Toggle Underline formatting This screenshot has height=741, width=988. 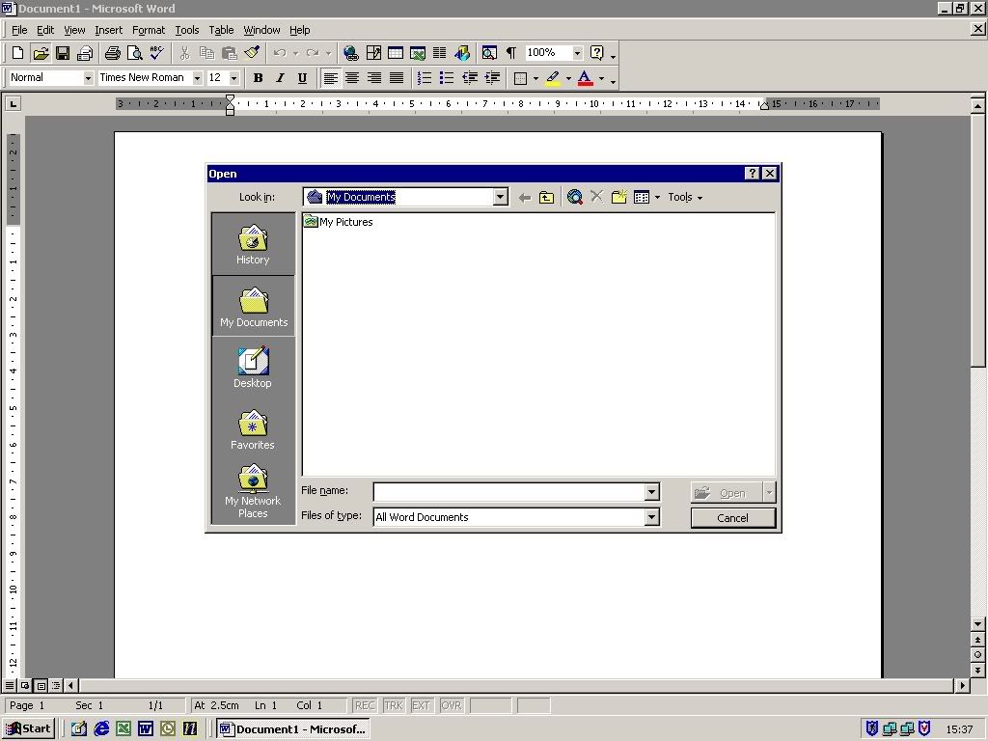pyautogui.click(x=302, y=78)
